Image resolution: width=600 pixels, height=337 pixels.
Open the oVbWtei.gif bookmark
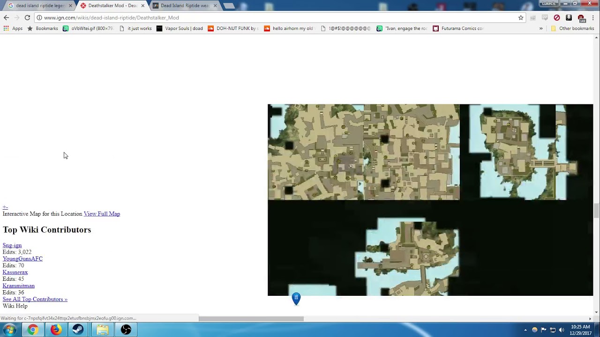88,29
